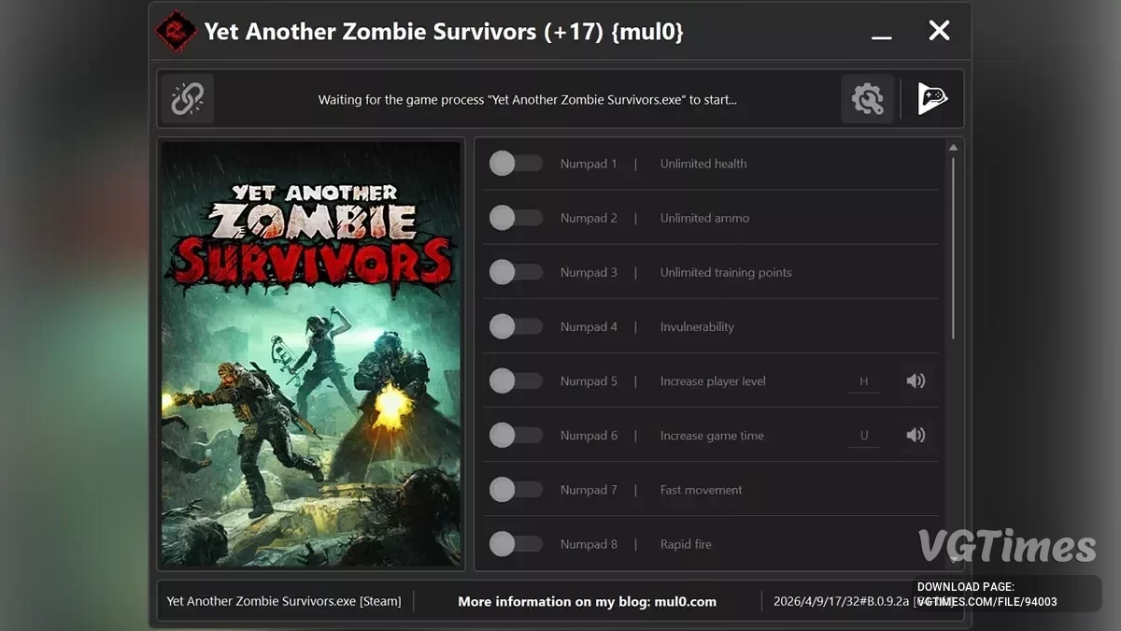The image size is (1121, 631).
Task: Click the Numpad 7 hotkey label
Action: point(589,489)
